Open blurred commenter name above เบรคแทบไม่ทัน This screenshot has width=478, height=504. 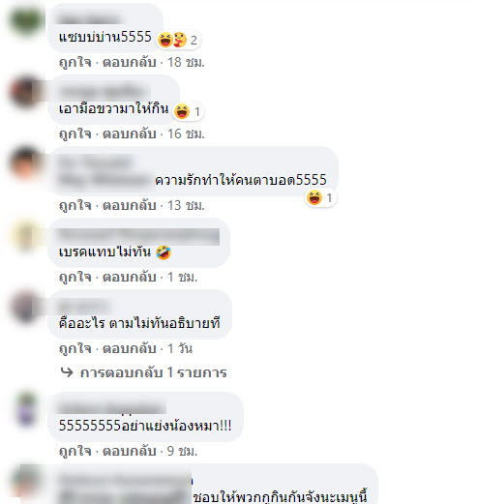pyautogui.click(x=139, y=236)
